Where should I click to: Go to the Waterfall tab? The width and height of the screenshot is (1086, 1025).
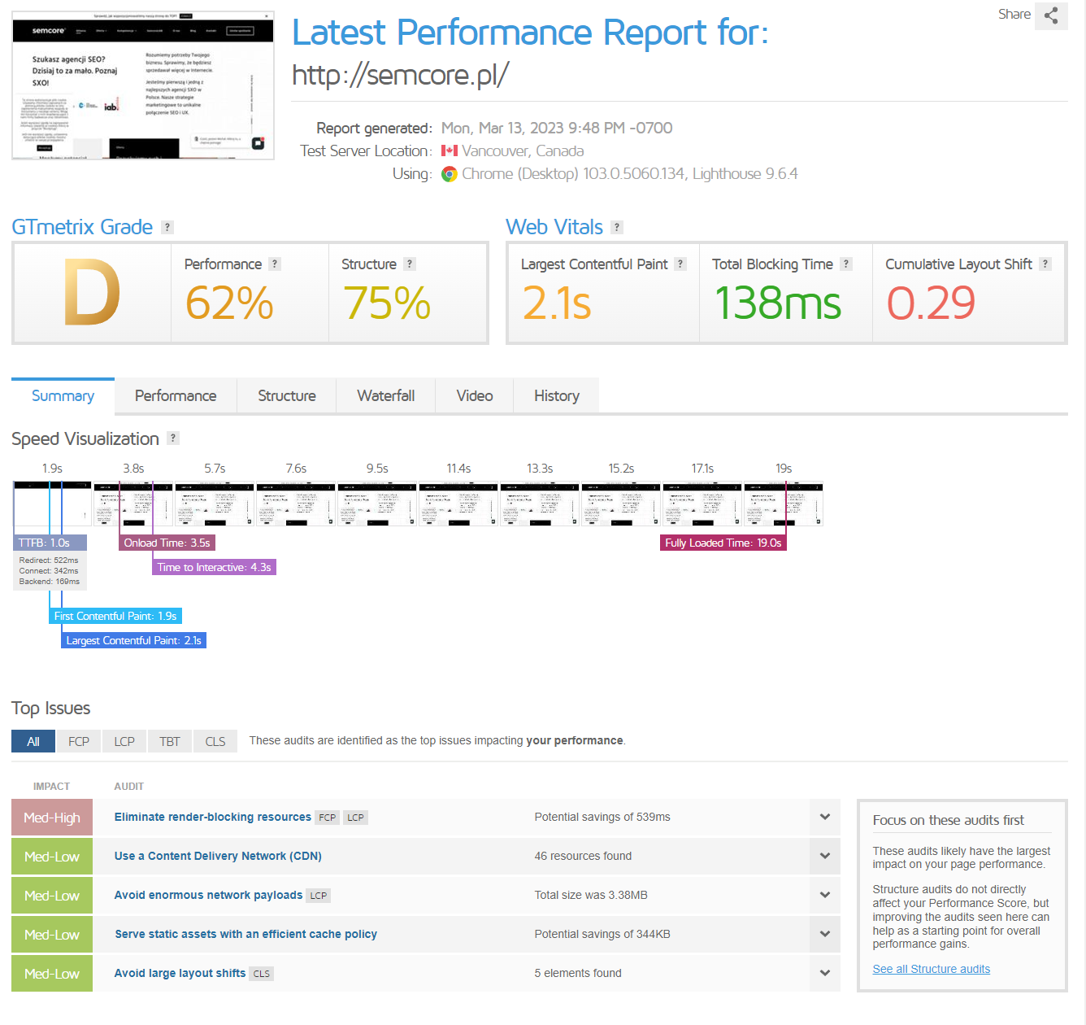(x=386, y=396)
